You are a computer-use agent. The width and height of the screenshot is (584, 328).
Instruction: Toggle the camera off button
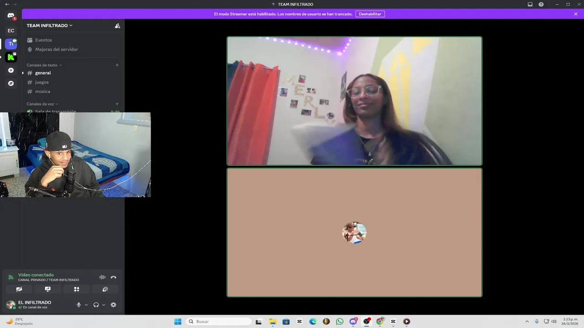pos(19,289)
